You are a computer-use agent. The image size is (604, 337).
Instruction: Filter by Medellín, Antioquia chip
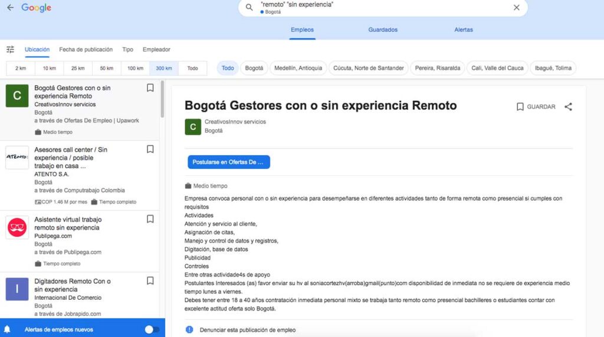pos(298,68)
